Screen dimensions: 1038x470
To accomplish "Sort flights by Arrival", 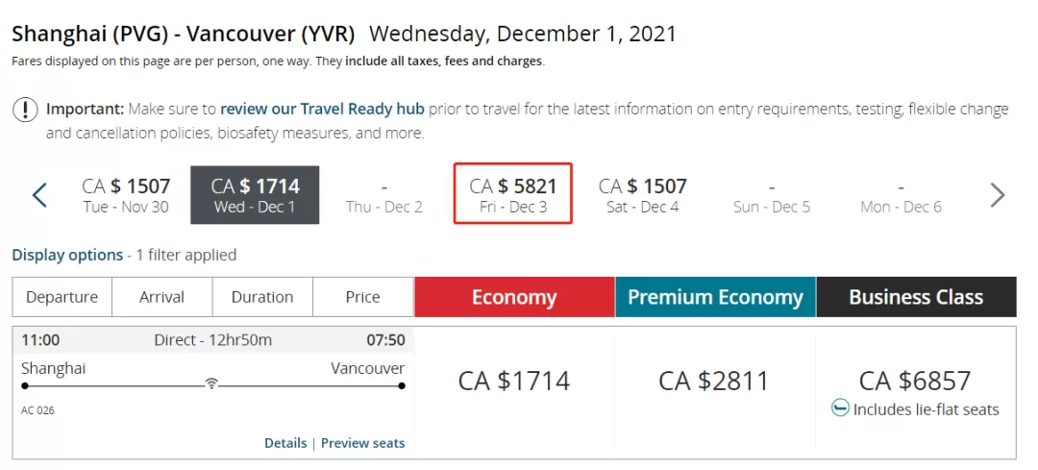I will point(162,297).
